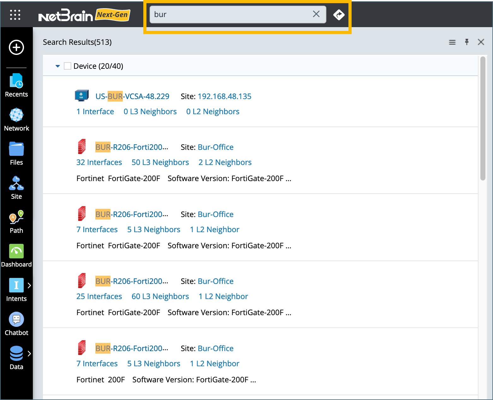Open US-BUR-VCSA-48.229 device link
Screen dimensions: 493x400
click(x=132, y=96)
